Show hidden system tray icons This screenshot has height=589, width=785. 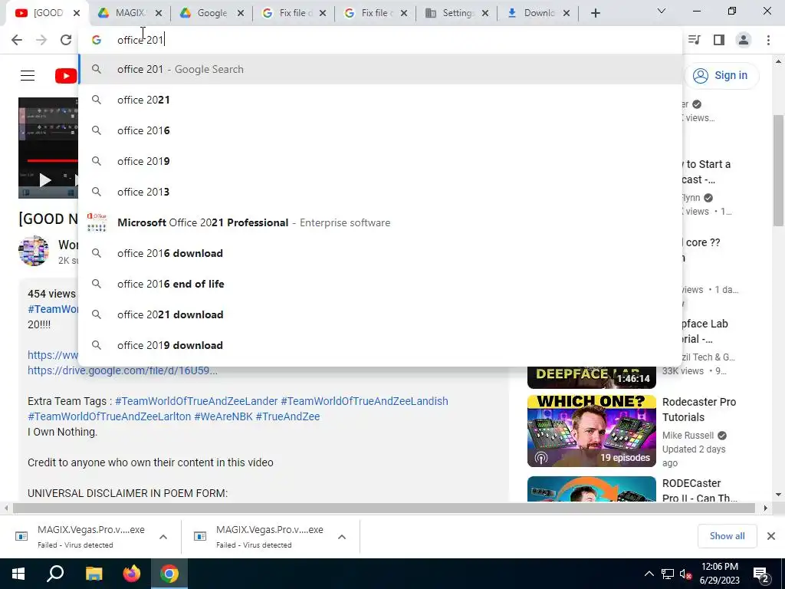(x=649, y=574)
